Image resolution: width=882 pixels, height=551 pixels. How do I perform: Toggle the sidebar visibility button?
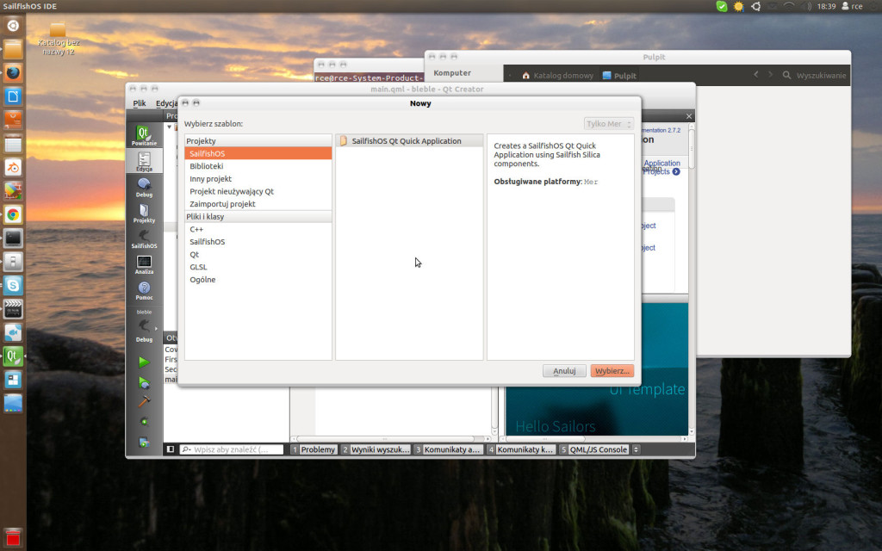click(x=170, y=449)
